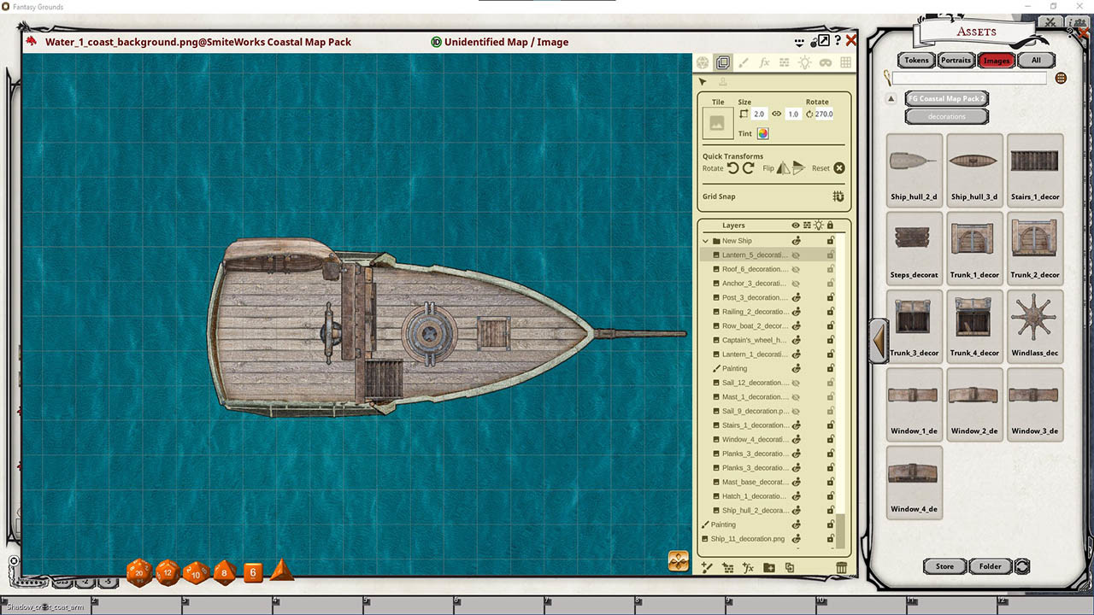Collapse the Assets side panel with the arrow
1094x615 pixels.
click(879, 340)
